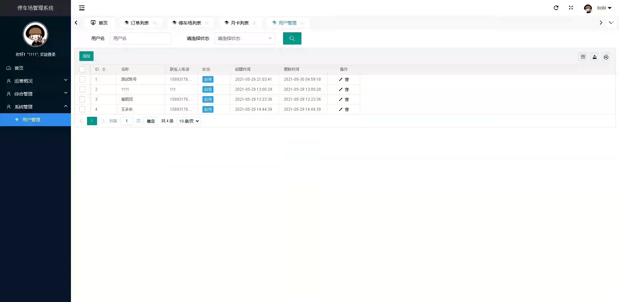Focus the 用户名 search input field
This screenshot has height=302, width=619.
[x=140, y=38]
